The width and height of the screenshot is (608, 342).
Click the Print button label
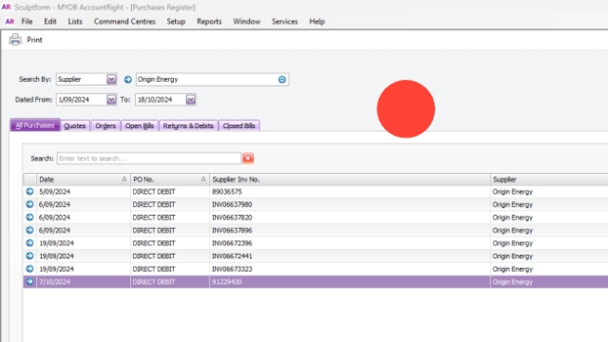click(34, 40)
